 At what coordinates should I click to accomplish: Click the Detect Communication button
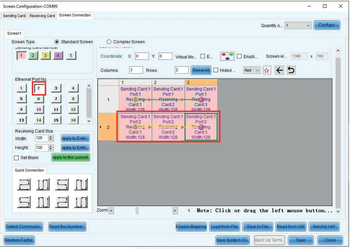coord(23,227)
